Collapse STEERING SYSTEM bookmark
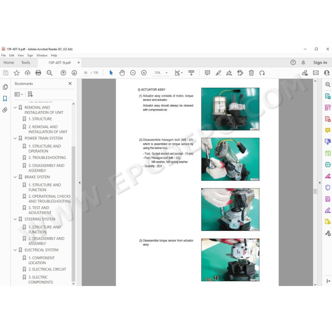Image resolution: width=332 pixels, height=332 pixels. tap(15, 219)
